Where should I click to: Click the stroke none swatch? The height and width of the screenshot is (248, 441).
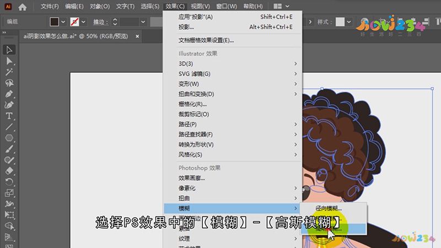pos(74,21)
